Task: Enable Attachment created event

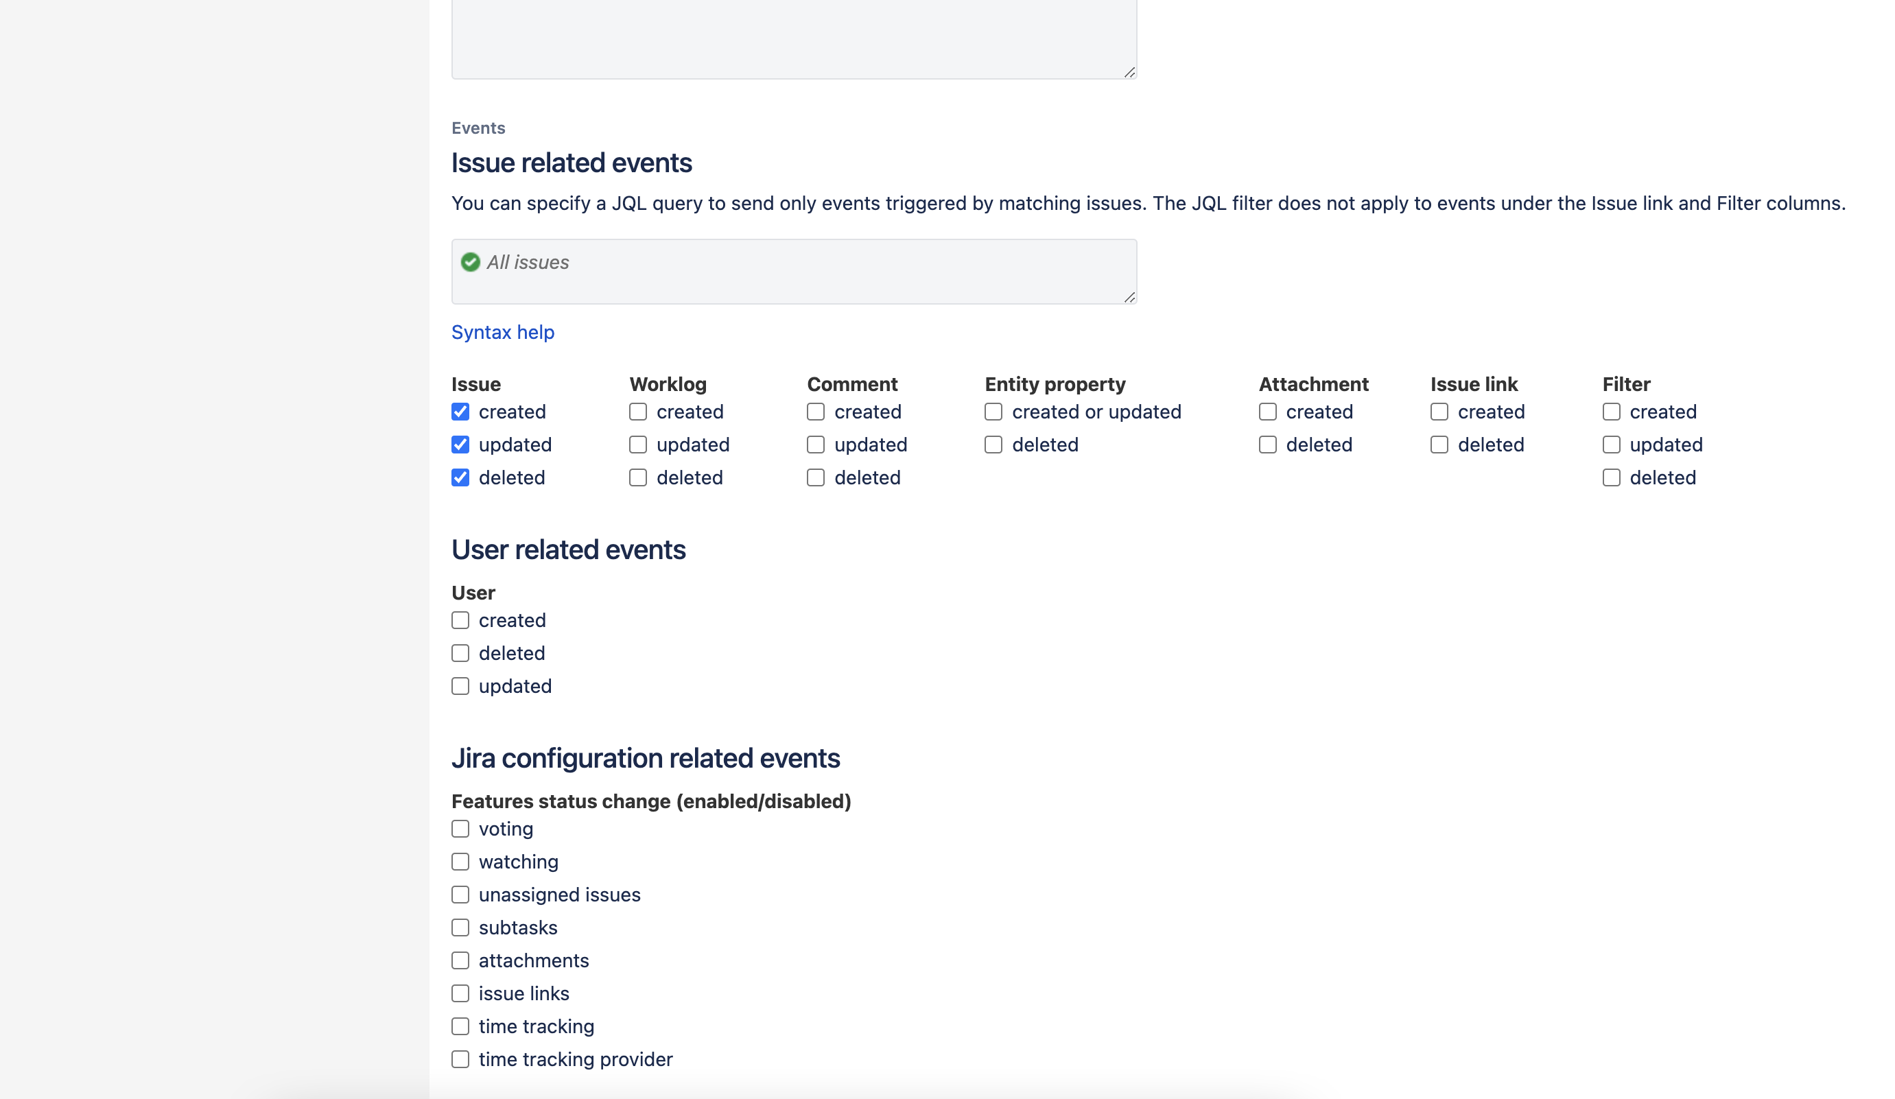Action: click(1268, 411)
